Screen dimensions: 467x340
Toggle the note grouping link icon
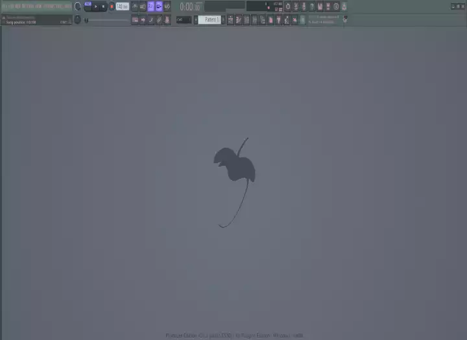click(159, 20)
